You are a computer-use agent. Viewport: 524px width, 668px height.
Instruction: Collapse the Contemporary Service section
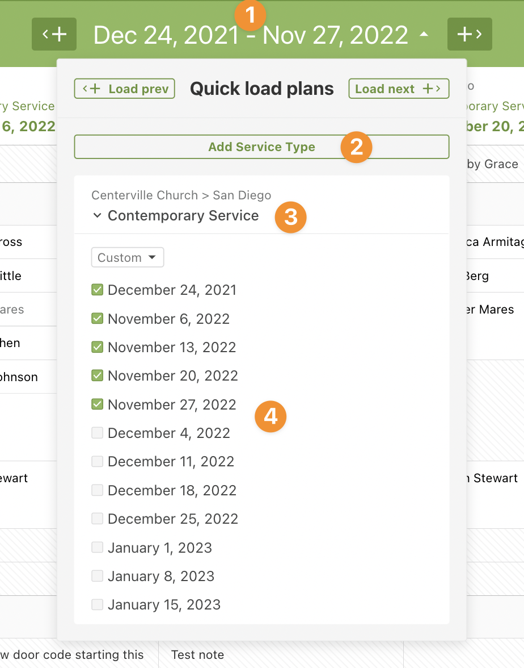(97, 216)
